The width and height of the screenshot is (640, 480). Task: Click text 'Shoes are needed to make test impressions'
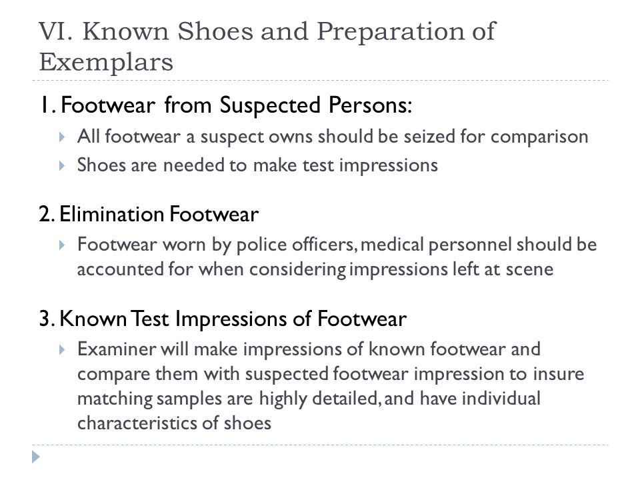click(x=257, y=165)
